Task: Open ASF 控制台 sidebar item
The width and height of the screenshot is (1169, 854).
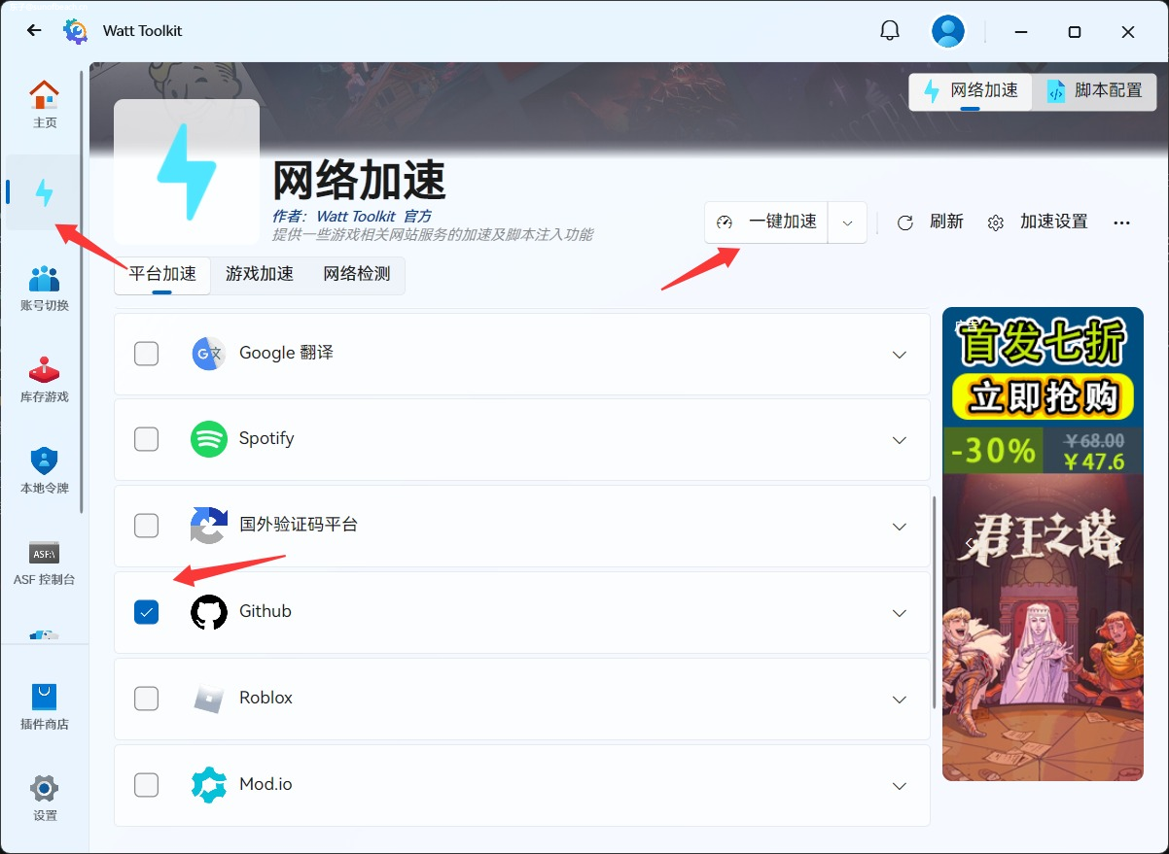Action: tap(45, 562)
